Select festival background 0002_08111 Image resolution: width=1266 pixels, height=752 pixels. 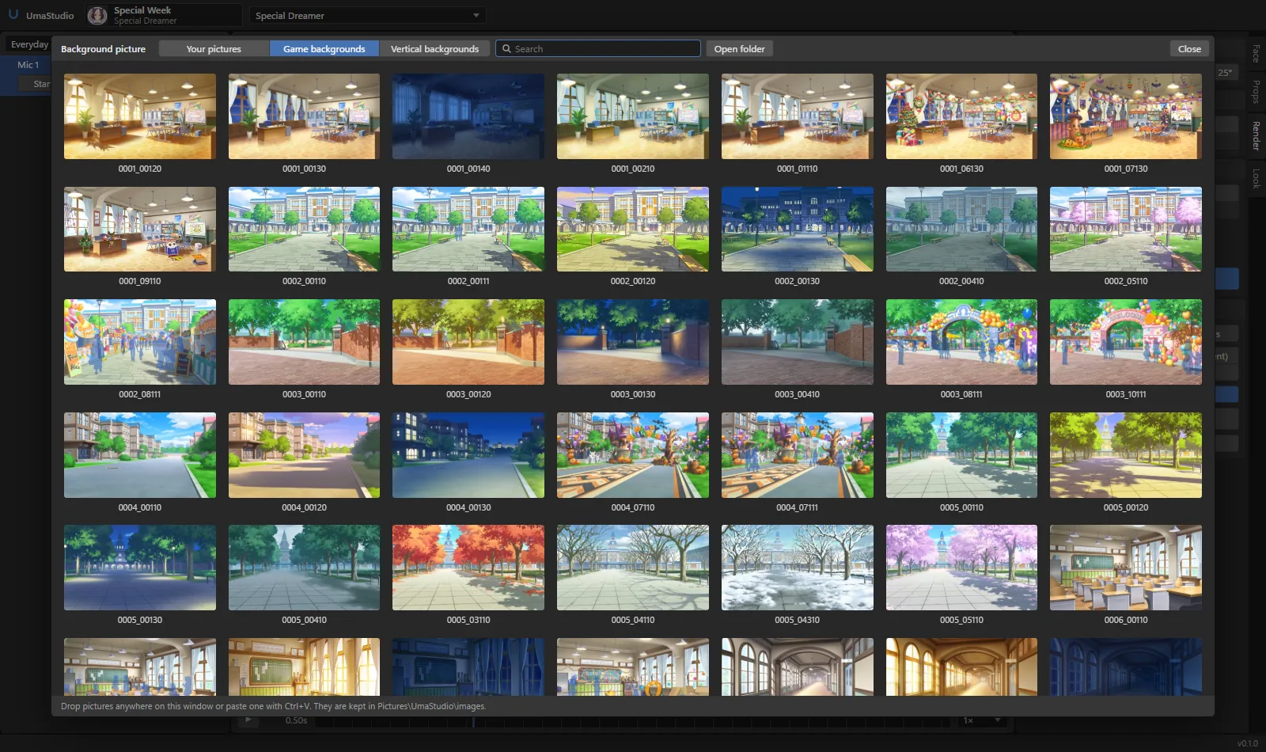tap(139, 342)
